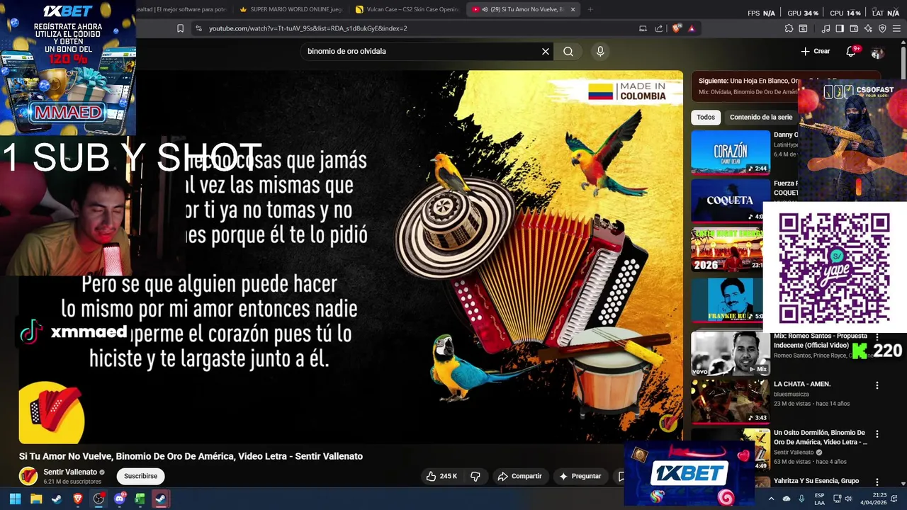Open site information icon beside the URL
The height and width of the screenshot is (510, 907).
[x=198, y=28]
